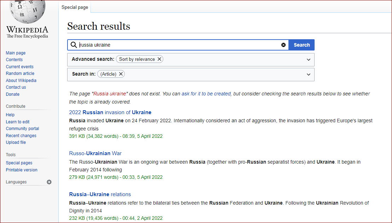The width and height of the screenshot is (392, 223).
Task: Open a Random article
Action: coord(20,73)
